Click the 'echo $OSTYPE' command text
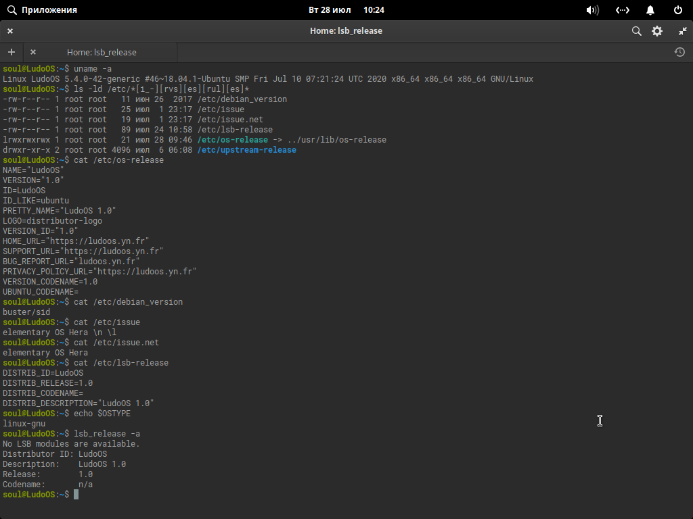This screenshot has height=519, width=693. click(x=102, y=414)
